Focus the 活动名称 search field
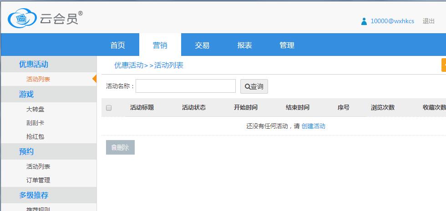 tap(186, 86)
